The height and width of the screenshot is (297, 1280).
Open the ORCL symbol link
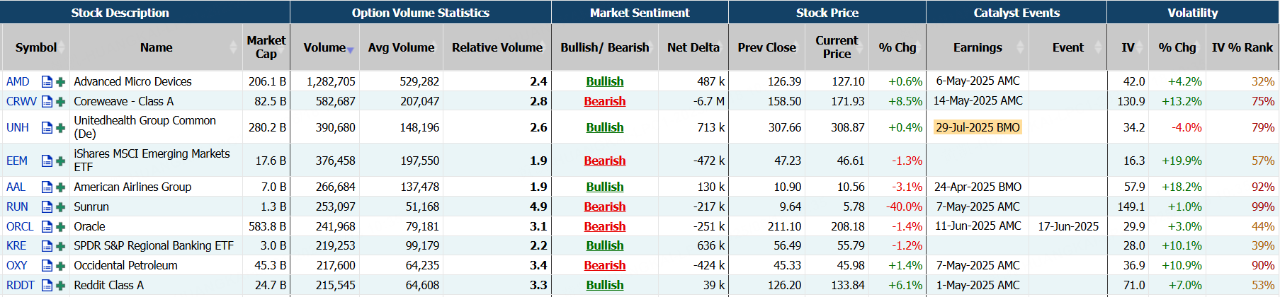coord(20,227)
